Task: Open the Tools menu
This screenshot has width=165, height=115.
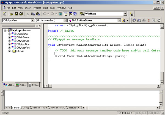Action: (x=53, y=8)
